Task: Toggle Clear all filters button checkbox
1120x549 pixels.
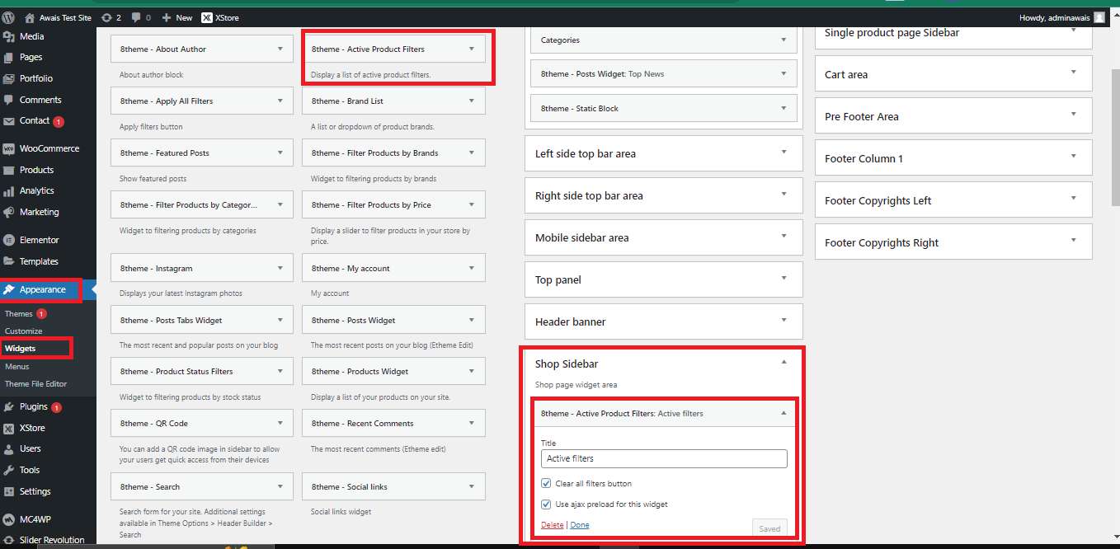Action: [546, 483]
